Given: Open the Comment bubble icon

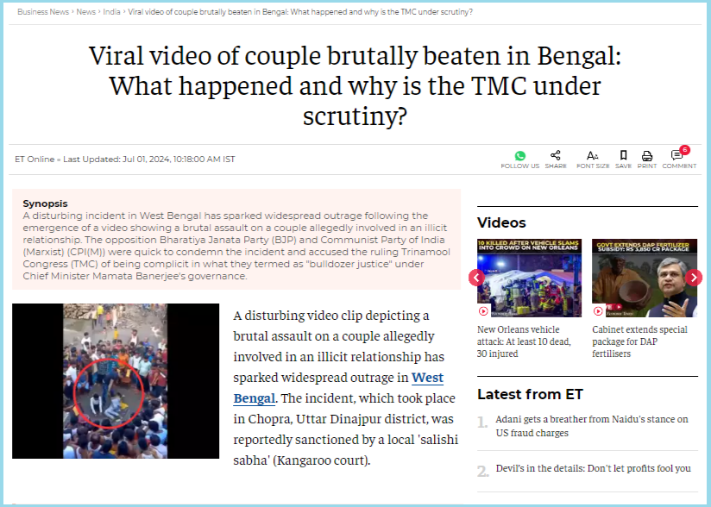Looking at the screenshot, I should pos(678,155).
